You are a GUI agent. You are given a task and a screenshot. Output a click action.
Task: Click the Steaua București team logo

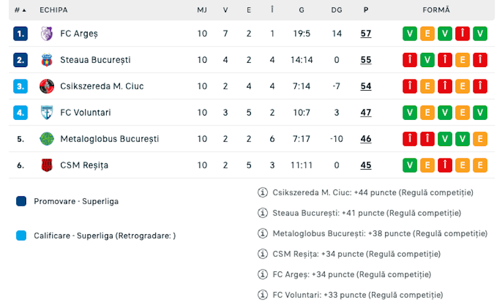click(x=47, y=60)
